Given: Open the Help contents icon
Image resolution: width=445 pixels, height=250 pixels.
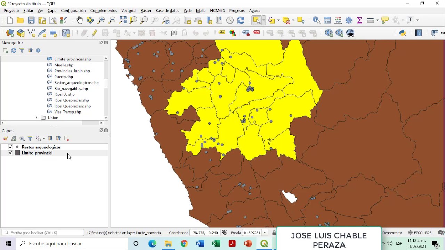Looking at the screenshot, I should pos(419,33).
